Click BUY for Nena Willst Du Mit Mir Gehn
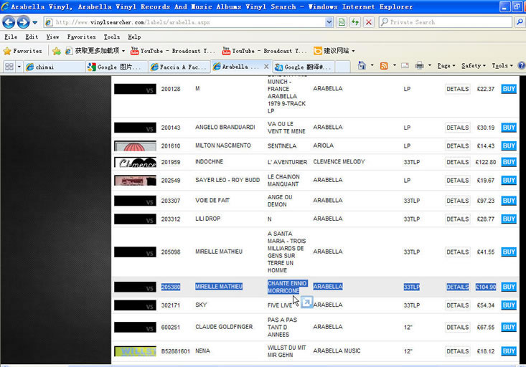The height and width of the screenshot is (367, 526). pyautogui.click(x=509, y=351)
